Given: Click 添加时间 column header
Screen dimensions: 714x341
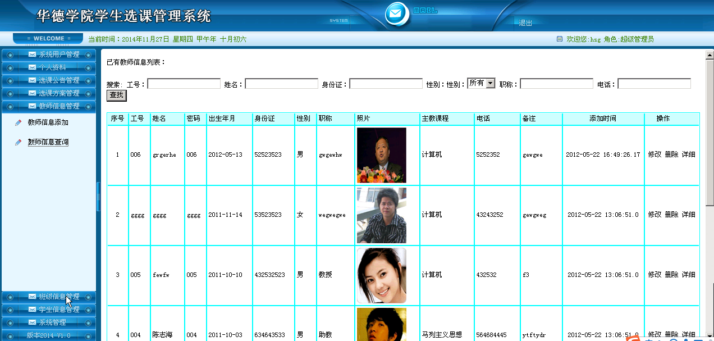Looking at the screenshot, I should 603,119.
